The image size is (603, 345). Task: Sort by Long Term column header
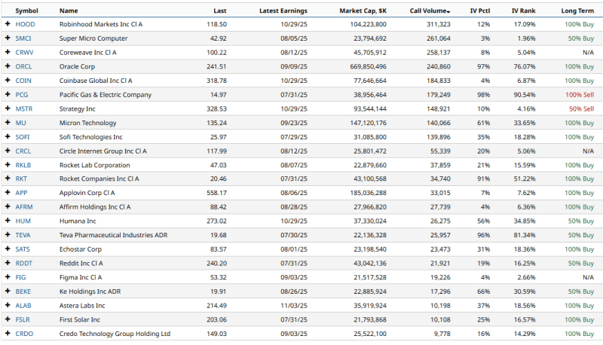(x=577, y=11)
